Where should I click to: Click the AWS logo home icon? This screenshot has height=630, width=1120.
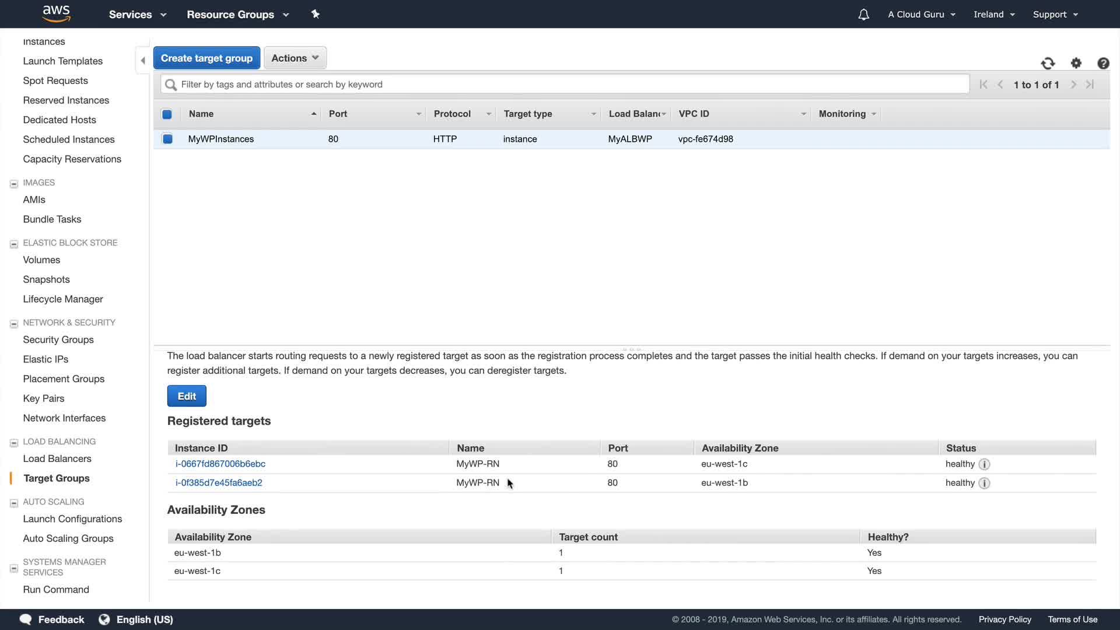[x=57, y=13]
